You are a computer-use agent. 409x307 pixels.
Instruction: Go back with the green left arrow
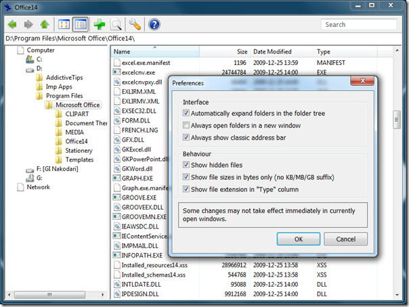(x=12, y=24)
